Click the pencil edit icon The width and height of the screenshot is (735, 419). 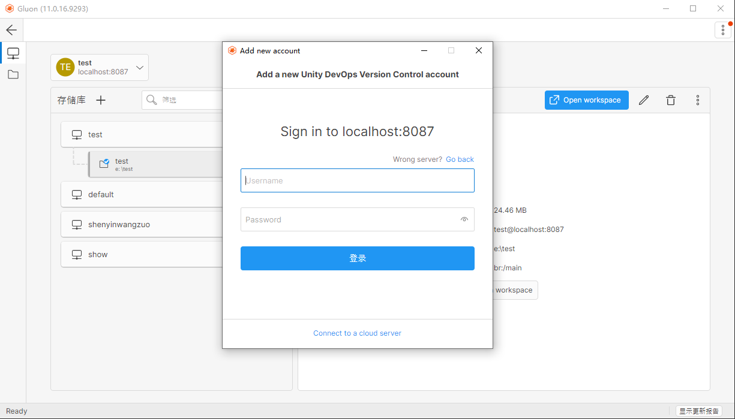(644, 100)
